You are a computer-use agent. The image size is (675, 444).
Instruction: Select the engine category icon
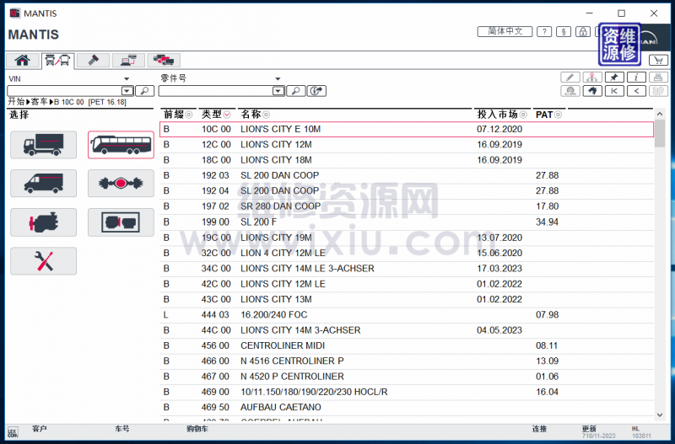point(44,222)
